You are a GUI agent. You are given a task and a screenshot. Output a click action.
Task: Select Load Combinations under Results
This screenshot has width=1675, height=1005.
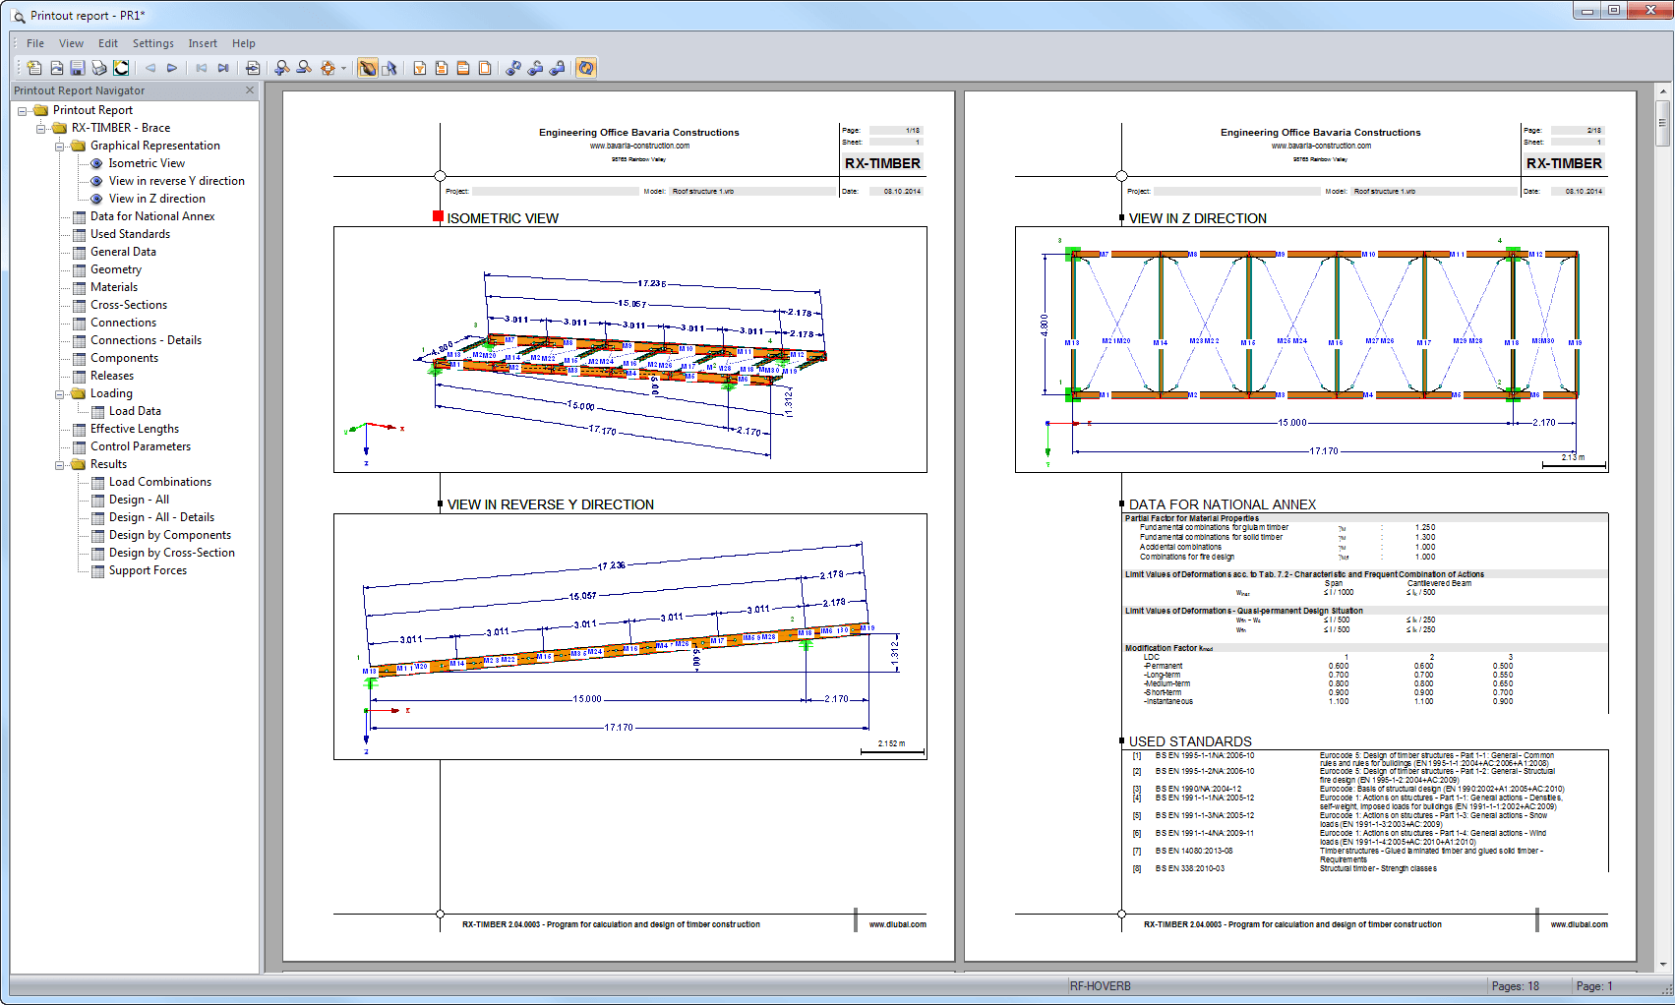click(x=160, y=482)
